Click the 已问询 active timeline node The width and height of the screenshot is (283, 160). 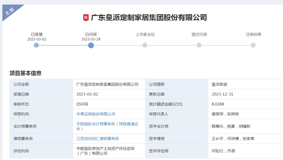click(x=91, y=45)
